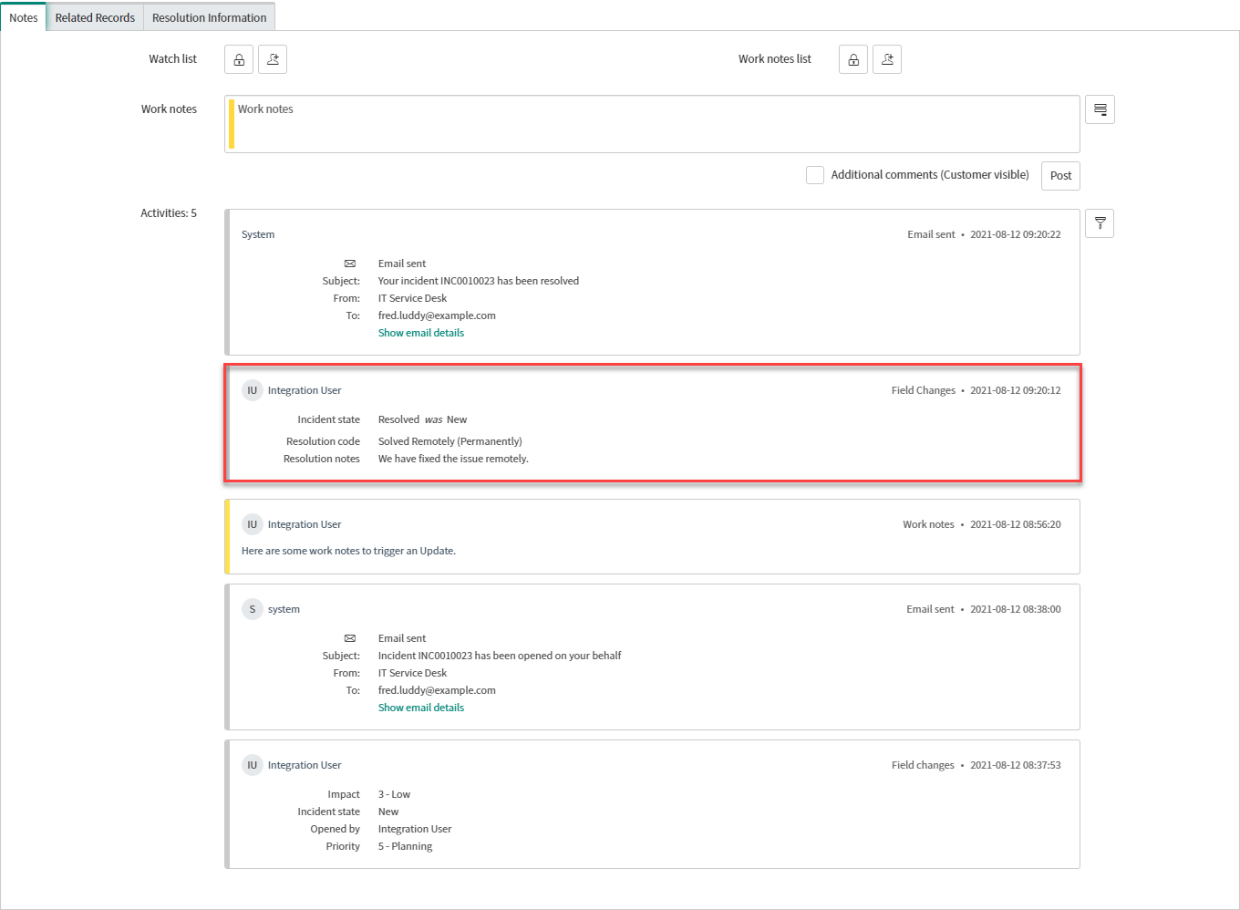Screen dimensions: 1240x910
Task: Show email details for resolved incident email
Action: (420, 333)
